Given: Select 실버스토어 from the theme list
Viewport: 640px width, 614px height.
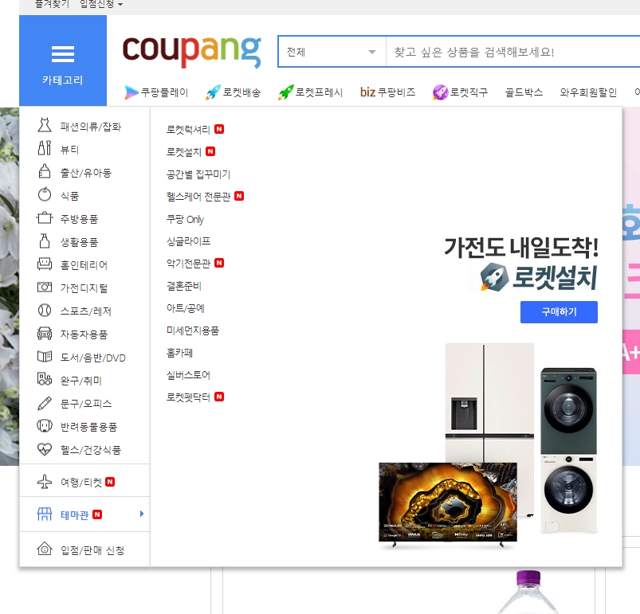Looking at the screenshot, I should [x=188, y=375].
